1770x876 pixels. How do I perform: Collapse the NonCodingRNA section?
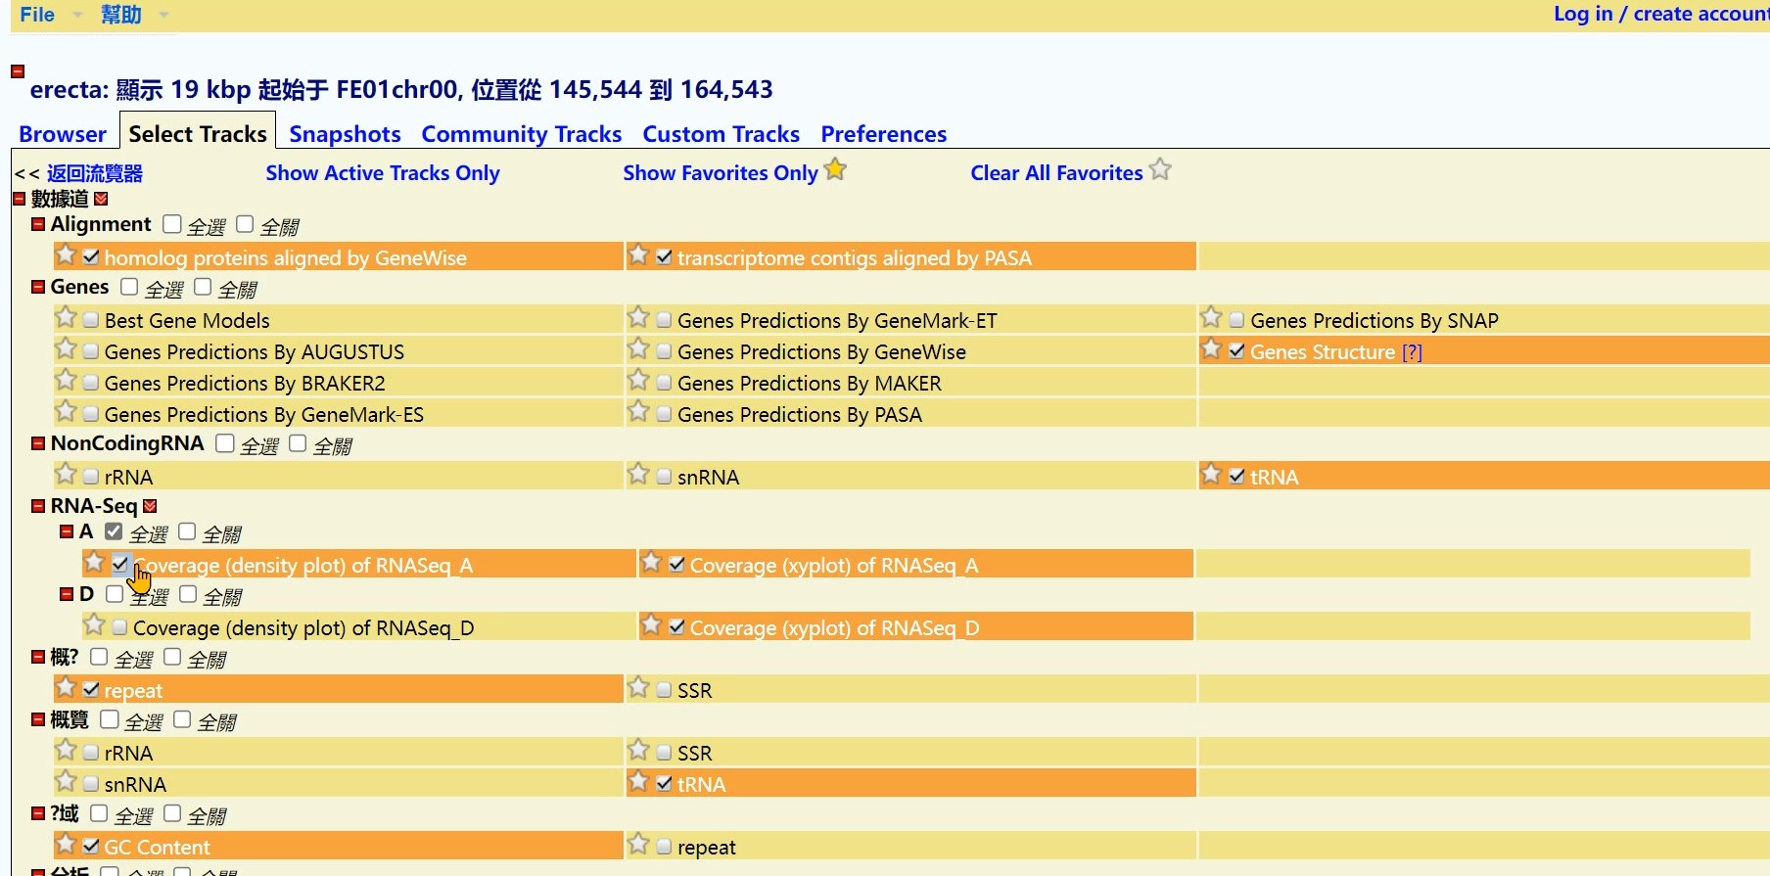(38, 443)
